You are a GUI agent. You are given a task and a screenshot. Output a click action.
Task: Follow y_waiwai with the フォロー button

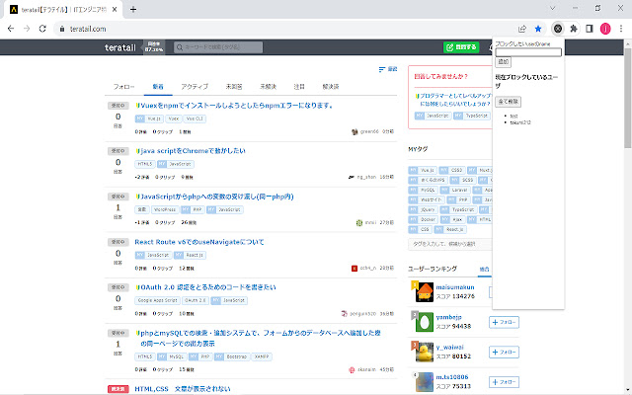(x=504, y=352)
